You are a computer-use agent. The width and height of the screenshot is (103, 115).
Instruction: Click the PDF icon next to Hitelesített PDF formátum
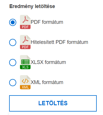[x=25, y=42]
